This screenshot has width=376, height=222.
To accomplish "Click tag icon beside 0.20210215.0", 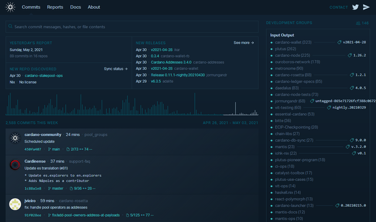I will pyautogui.click(x=337, y=206).
